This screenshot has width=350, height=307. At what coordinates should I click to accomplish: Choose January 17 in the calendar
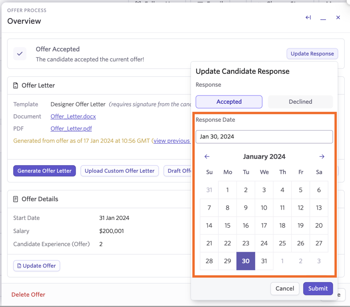tap(264, 226)
